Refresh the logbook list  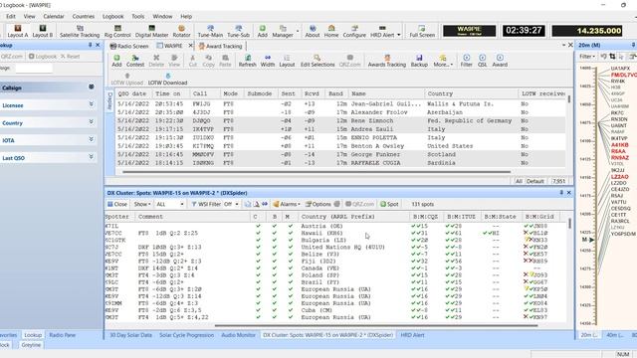[x=247, y=61]
